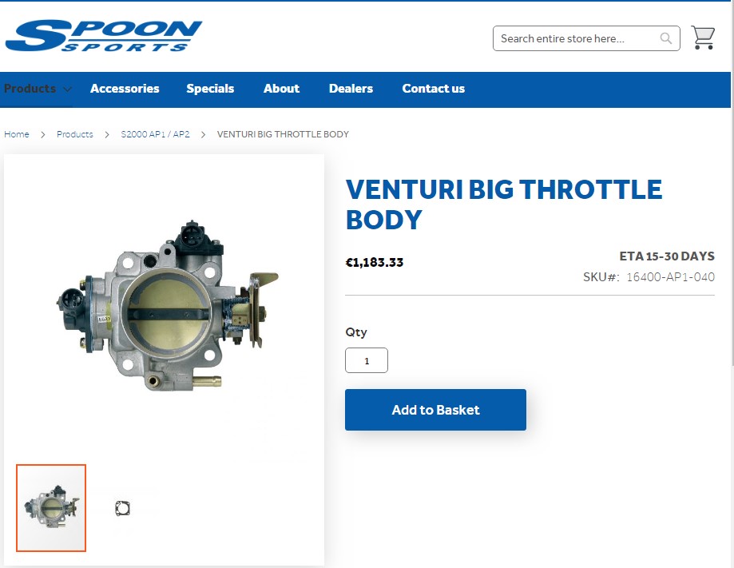Screen dimensions: 734x568
Task: Click the store search field
Action: (x=578, y=38)
